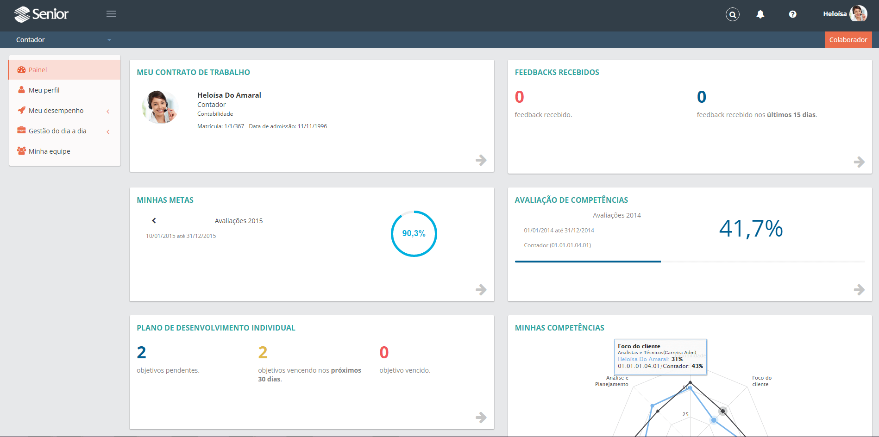Click the FEEDBACKS RECEBIDOS title
879x437 pixels.
(x=557, y=72)
